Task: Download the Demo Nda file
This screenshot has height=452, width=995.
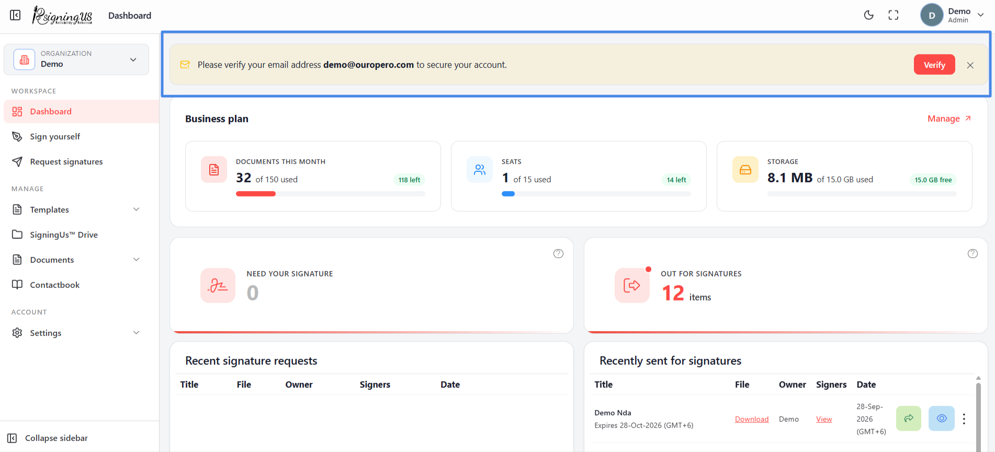Action: coord(752,419)
